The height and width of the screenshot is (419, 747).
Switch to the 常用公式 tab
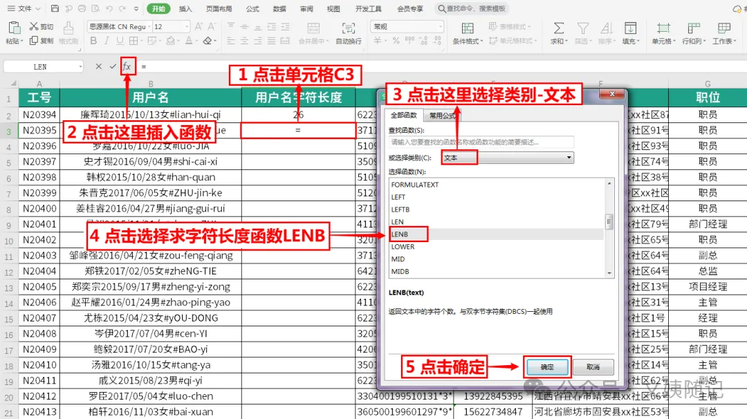tap(442, 115)
